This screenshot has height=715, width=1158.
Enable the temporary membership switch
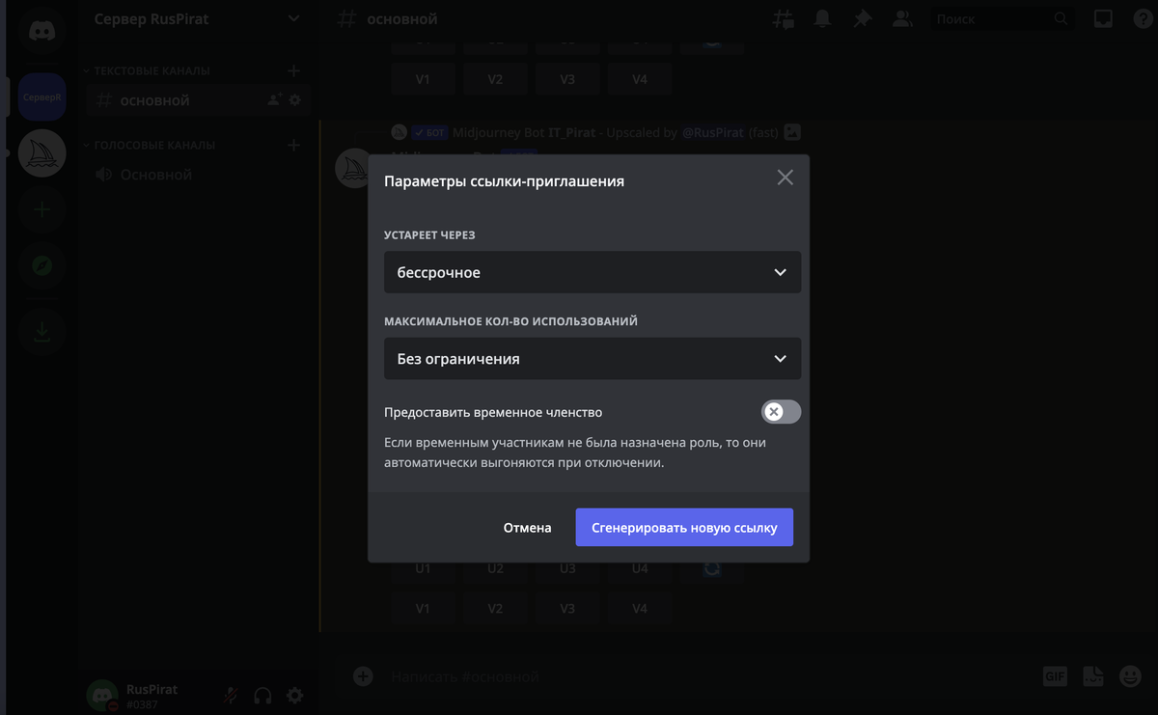click(x=781, y=412)
